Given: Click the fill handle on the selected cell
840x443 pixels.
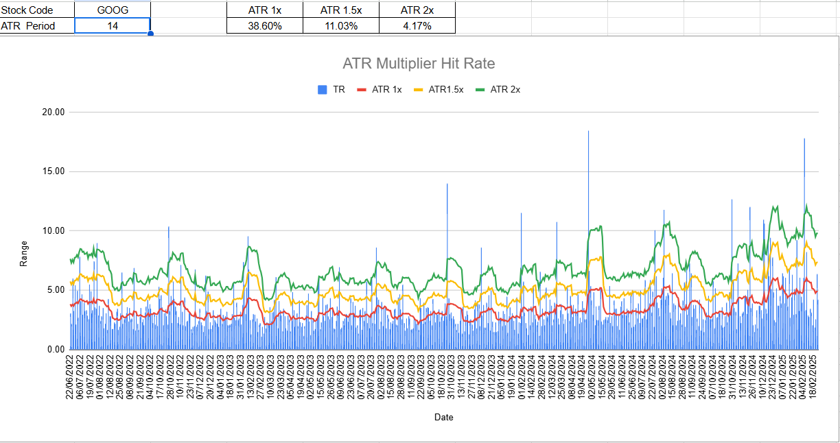Looking at the screenshot, I should pyautogui.click(x=150, y=34).
